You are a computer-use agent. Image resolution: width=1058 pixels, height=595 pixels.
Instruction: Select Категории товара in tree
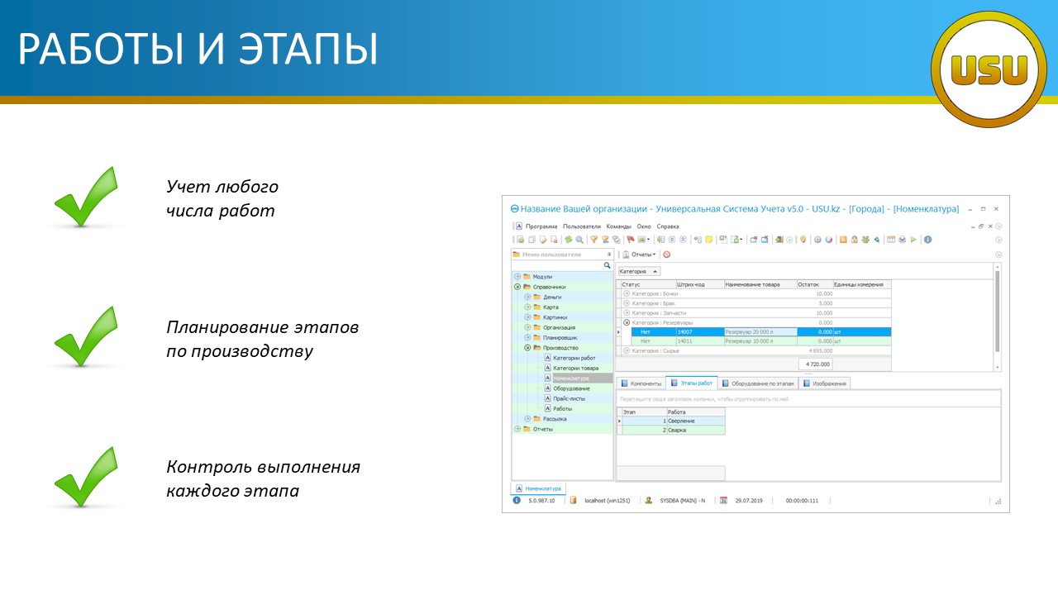tap(576, 368)
